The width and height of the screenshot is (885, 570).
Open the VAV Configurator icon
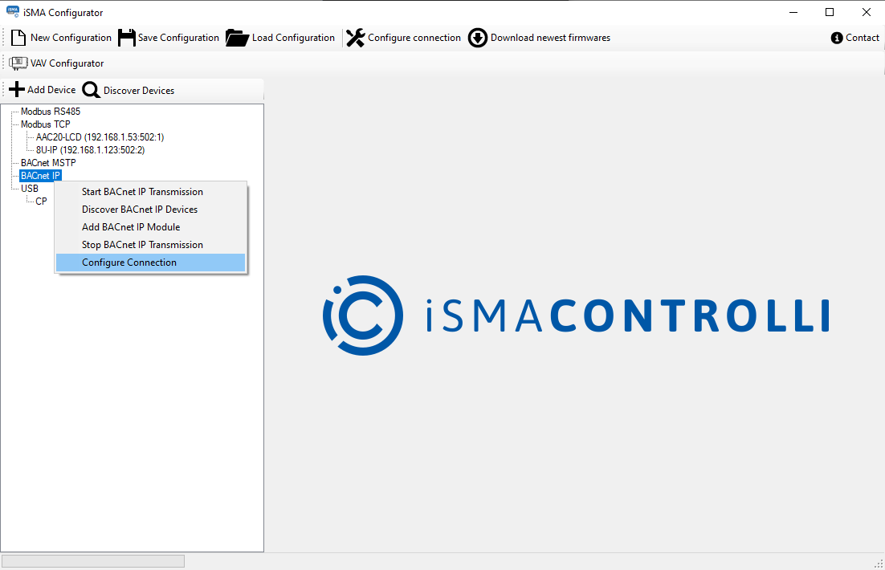pos(18,63)
